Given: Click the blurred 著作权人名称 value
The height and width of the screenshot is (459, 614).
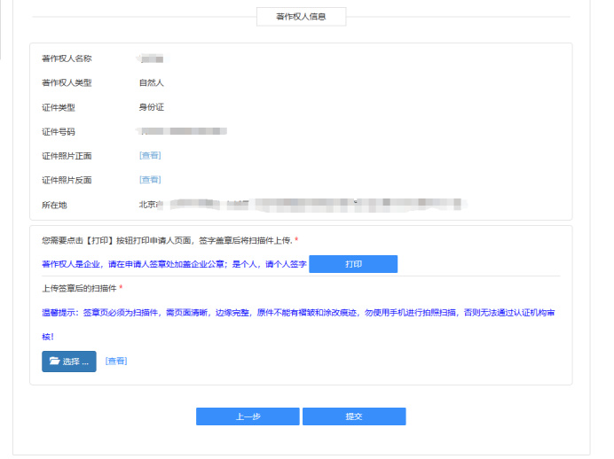Looking at the screenshot, I should click(x=151, y=59).
